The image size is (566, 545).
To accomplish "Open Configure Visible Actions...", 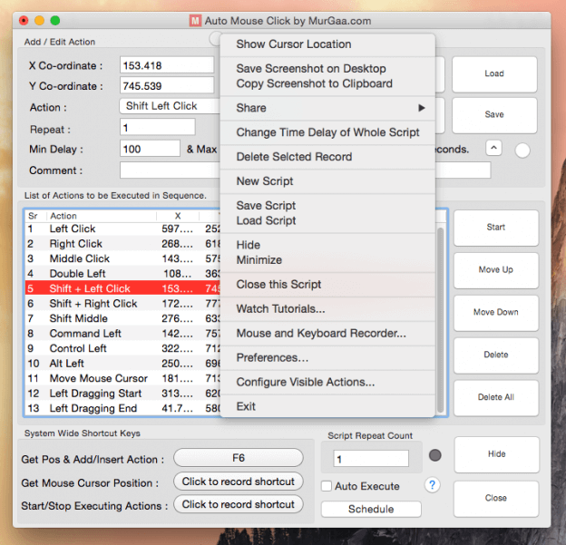I will click(x=327, y=382).
